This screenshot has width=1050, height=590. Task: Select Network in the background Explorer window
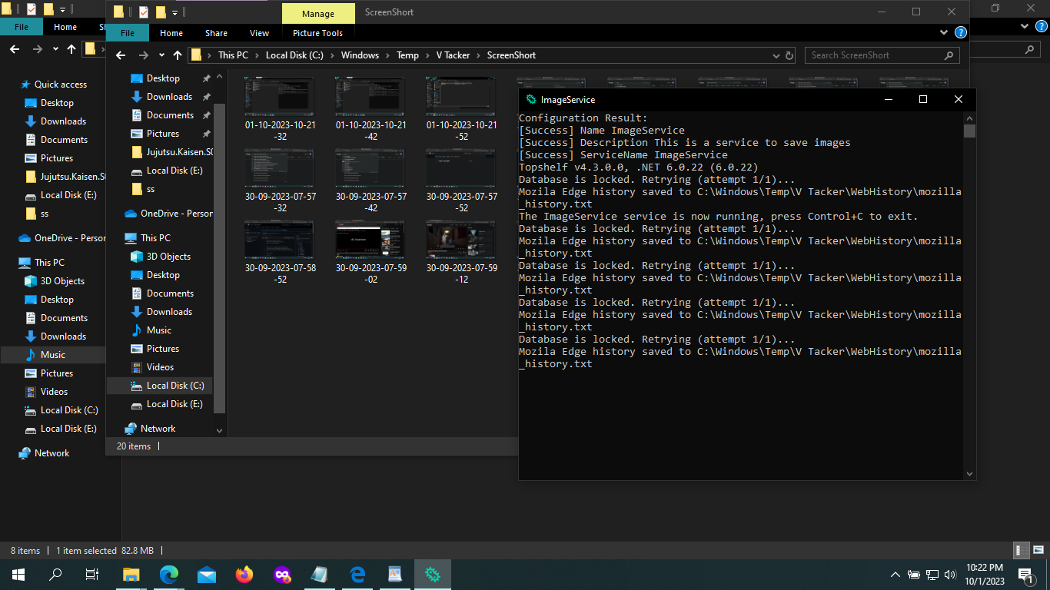[52, 453]
